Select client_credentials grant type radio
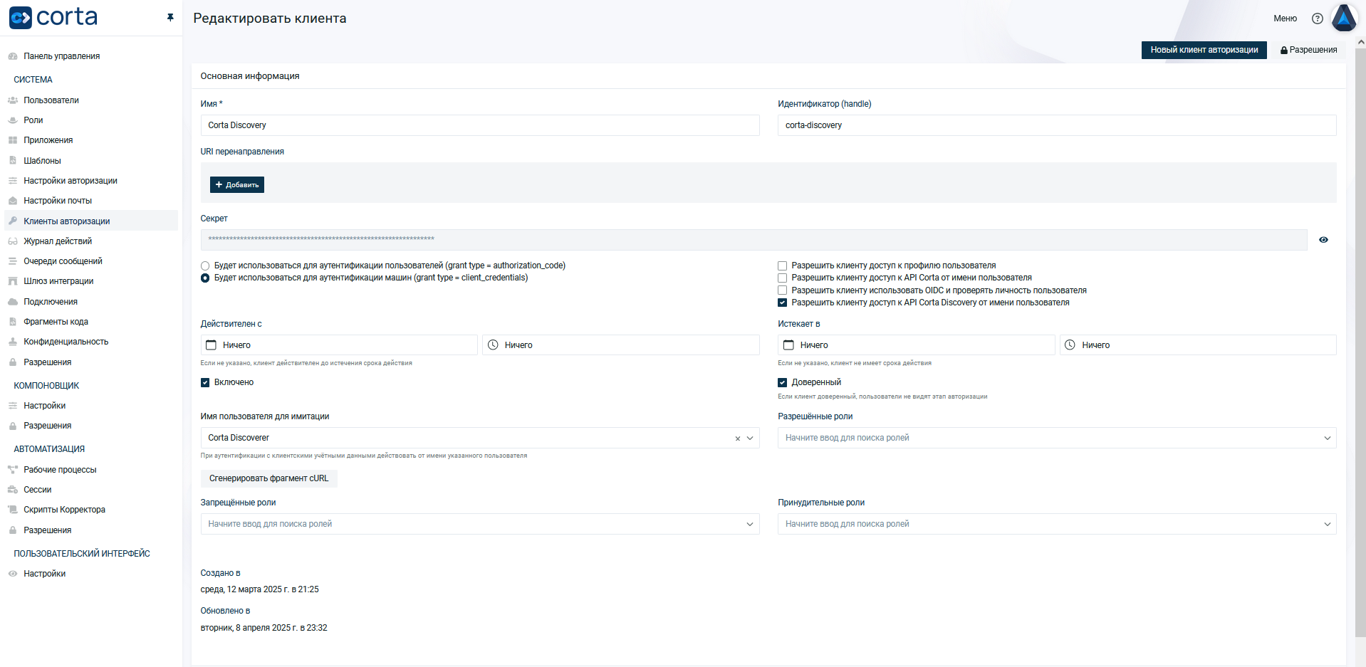Viewport: 1366px width, 667px height. click(x=205, y=278)
